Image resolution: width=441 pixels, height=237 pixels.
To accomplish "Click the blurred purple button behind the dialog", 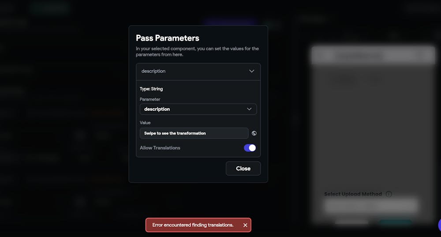I will pos(230,22).
